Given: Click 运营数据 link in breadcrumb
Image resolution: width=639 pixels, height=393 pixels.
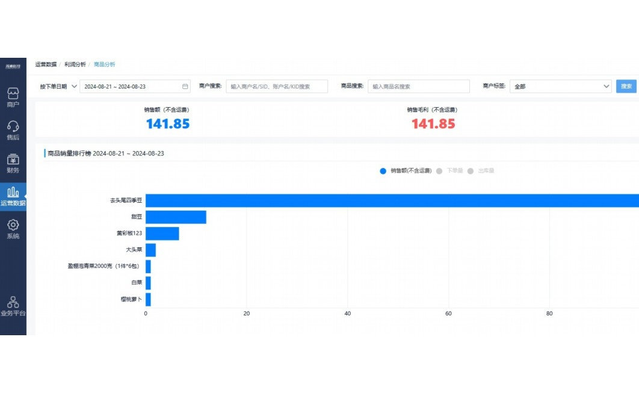Looking at the screenshot, I should 45,63.
